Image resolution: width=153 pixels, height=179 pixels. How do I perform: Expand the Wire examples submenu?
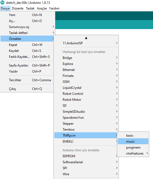point(86,174)
